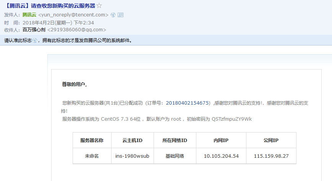This screenshot has width=332, height=181.
Task: Click the 请认准此标志 notice text
Action: tap(18, 40)
